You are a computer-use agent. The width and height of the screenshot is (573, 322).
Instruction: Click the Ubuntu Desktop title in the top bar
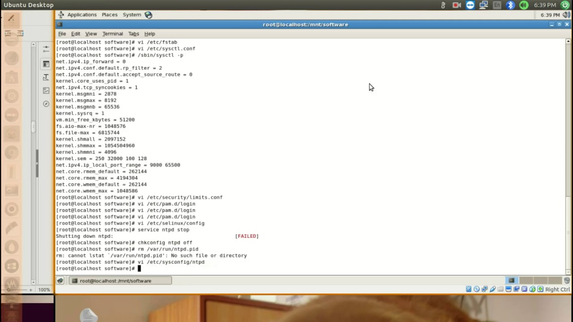(29, 5)
